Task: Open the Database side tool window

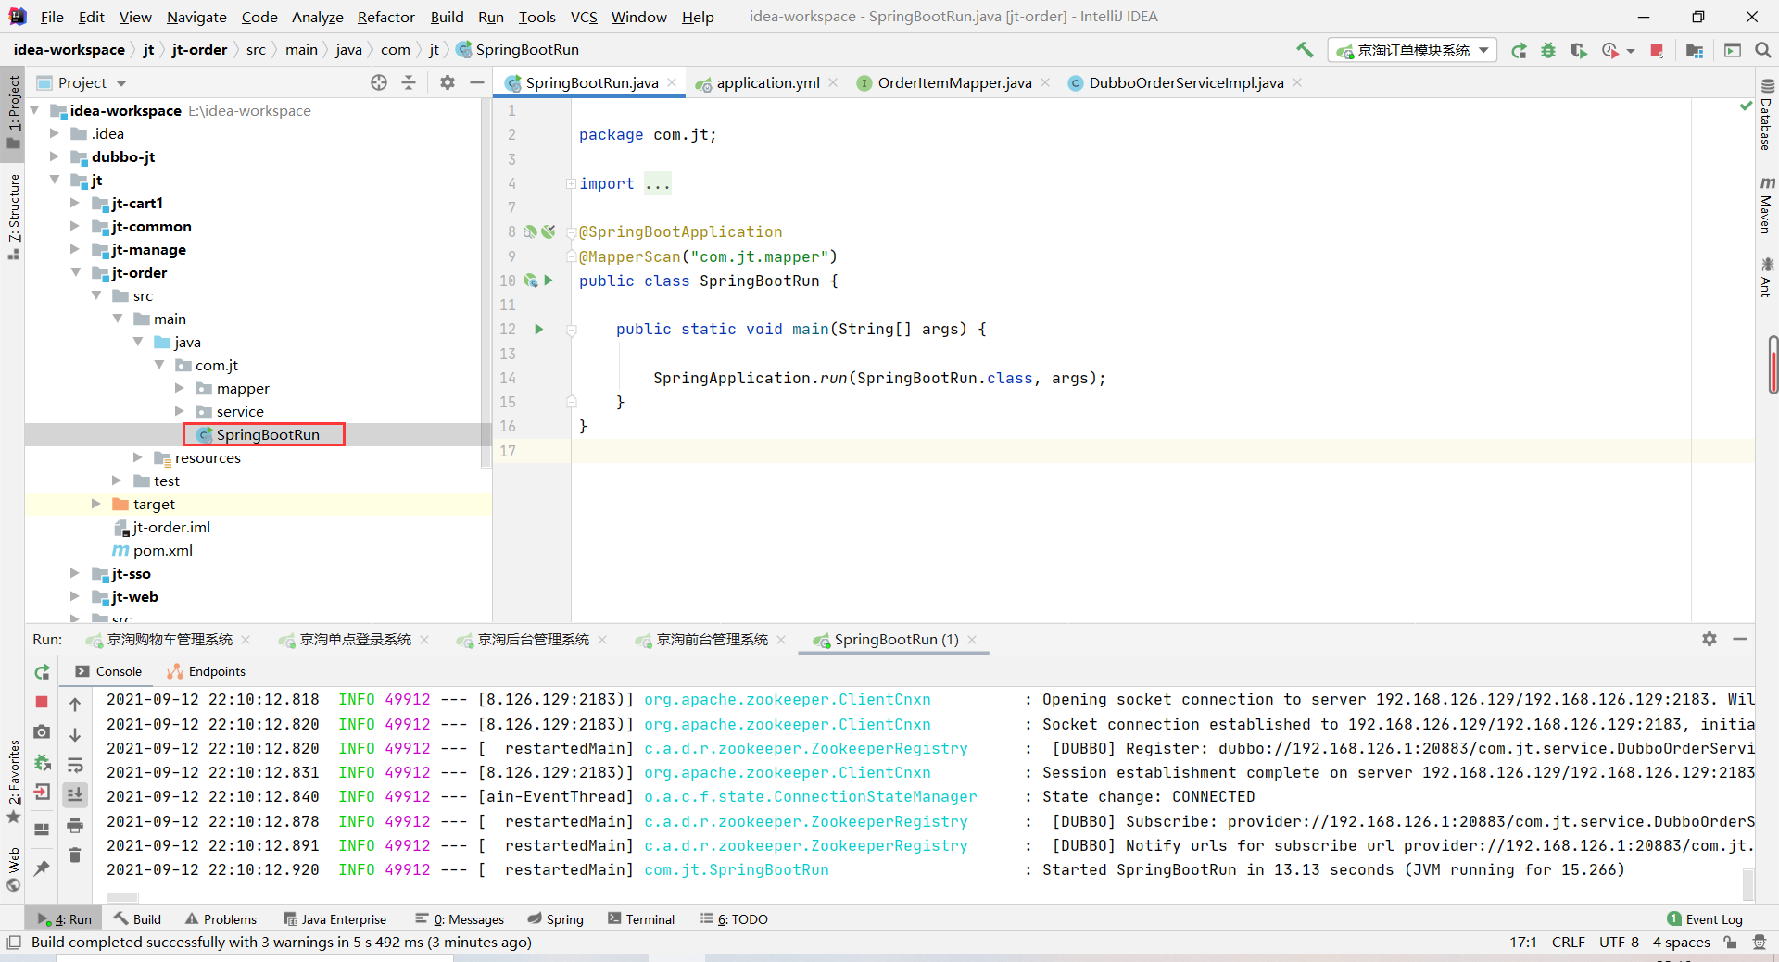Action: point(1767,115)
